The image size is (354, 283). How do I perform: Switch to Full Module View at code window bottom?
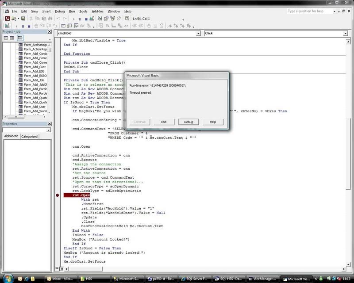point(61,268)
